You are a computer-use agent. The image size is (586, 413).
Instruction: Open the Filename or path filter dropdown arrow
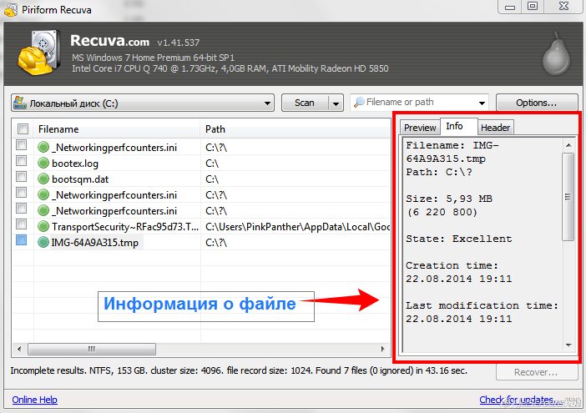pos(482,103)
